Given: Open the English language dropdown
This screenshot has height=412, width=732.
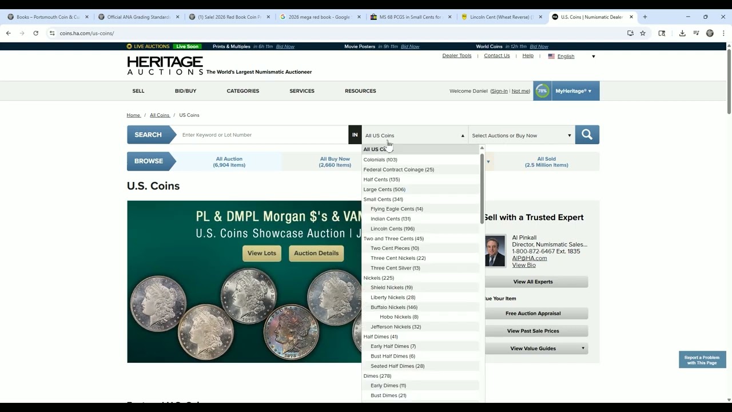Looking at the screenshot, I should [x=571, y=56].
